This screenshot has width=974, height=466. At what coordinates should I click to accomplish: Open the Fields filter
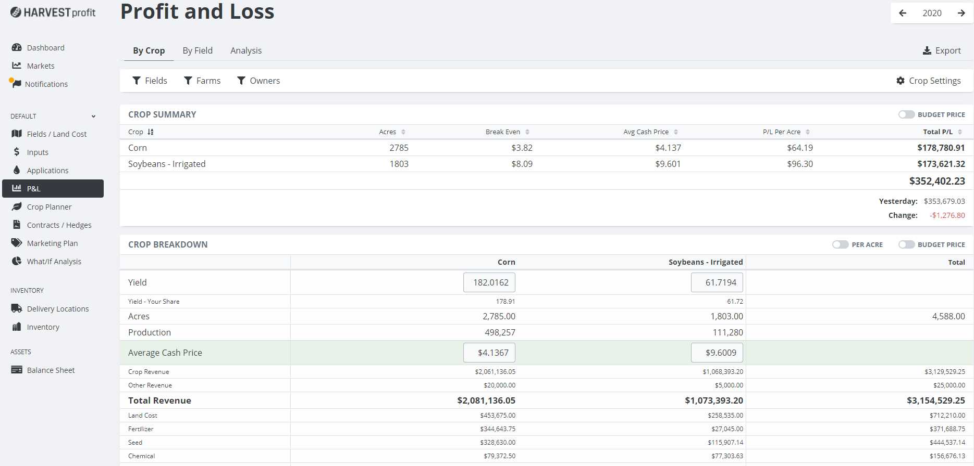(x=150, y=81)
